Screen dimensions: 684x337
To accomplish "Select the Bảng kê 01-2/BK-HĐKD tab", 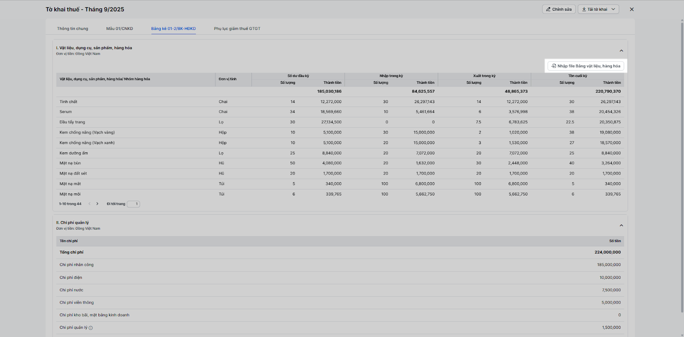I will point(173,29).
